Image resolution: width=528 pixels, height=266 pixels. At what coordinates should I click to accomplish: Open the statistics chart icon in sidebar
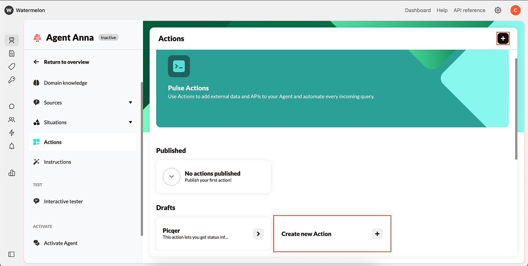(x=11, y=173)
